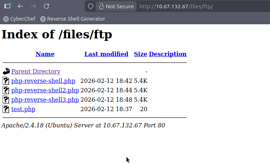Sort listing by Name column

pos(45,54)
